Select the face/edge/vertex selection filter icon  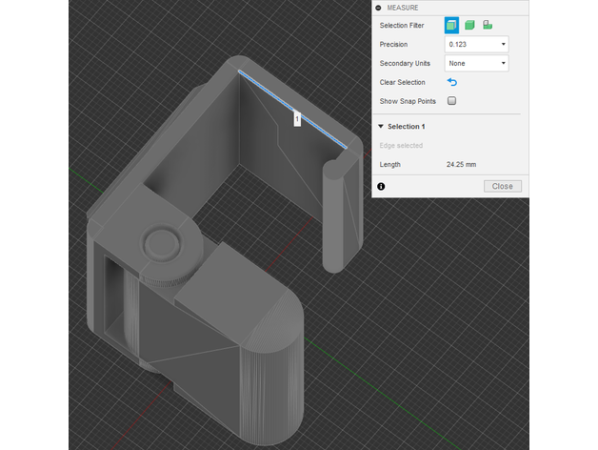click(451, 25)
